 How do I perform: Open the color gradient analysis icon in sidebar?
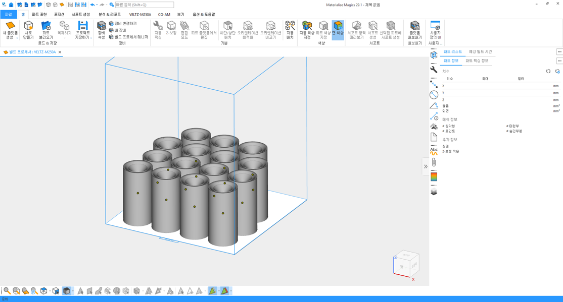pos(434,176)
